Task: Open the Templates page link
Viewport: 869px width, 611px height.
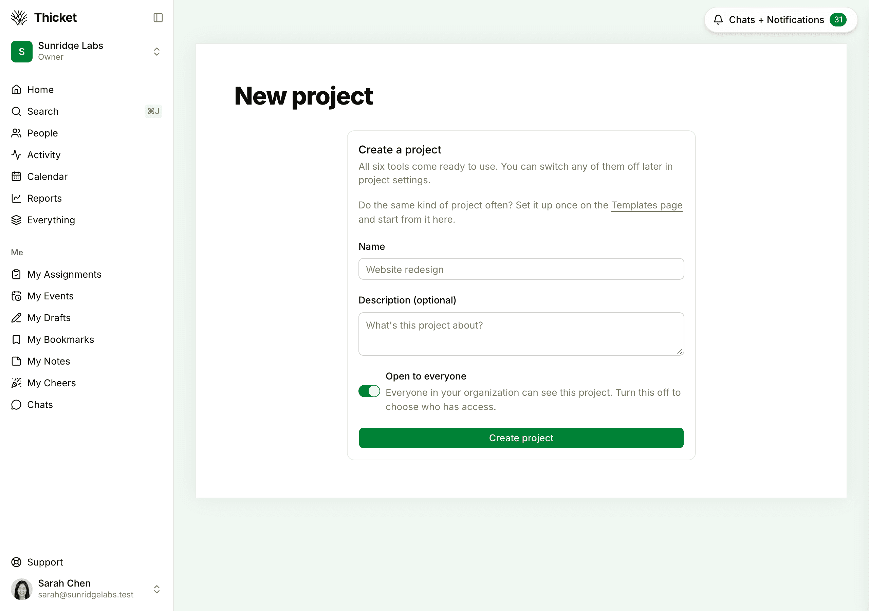Action: [x=646, y=205]
